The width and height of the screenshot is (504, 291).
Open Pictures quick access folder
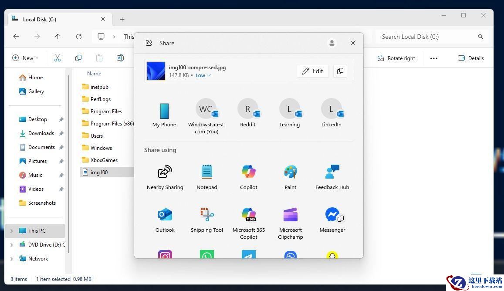[x=33, y=161]
